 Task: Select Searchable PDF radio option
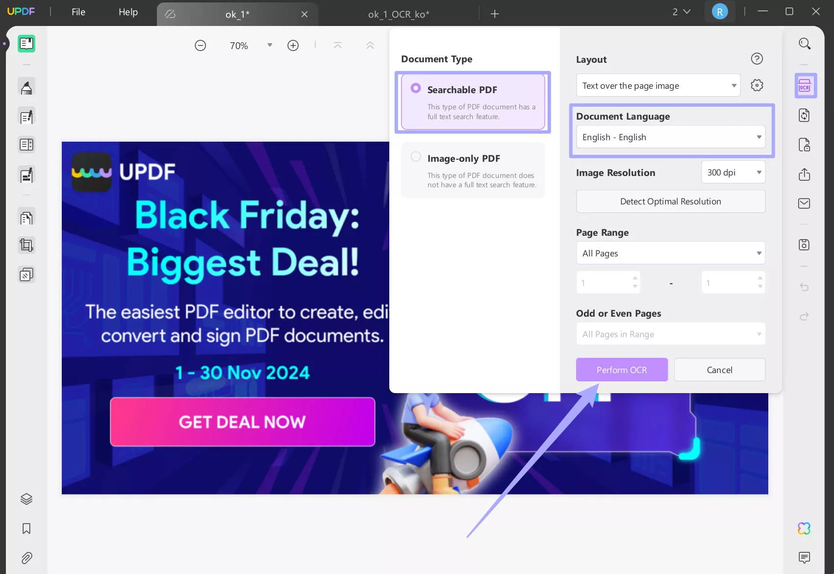416,88
